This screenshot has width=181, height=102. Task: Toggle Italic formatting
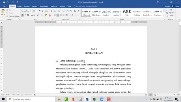(x=25, y=15)
